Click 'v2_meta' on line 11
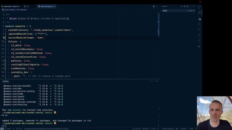Viewport: 232px width, 130px height. point(16,45)
